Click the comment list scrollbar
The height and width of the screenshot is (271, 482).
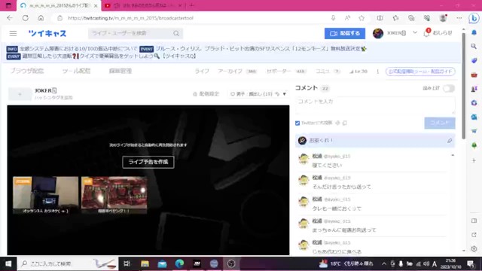point(453,202)
